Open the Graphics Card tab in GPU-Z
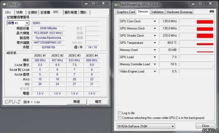Screen dimensions: 219x133 126,12
